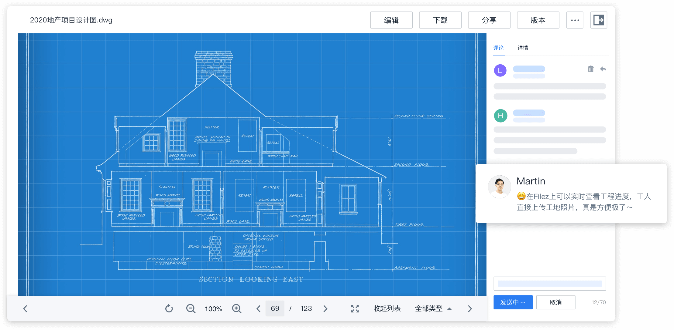Delete comment from user L with trash icon
Screen dimensions: 674x330
tap(590, 69)
